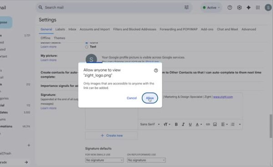Screen dimensions: 273x167
Task: Click the Allow button in dialog
Action: tap(150, 98)
